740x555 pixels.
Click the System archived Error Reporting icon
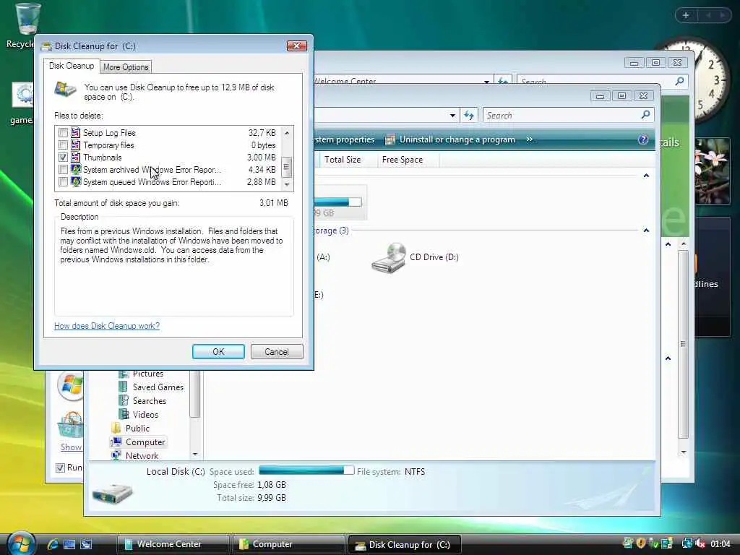75,169
